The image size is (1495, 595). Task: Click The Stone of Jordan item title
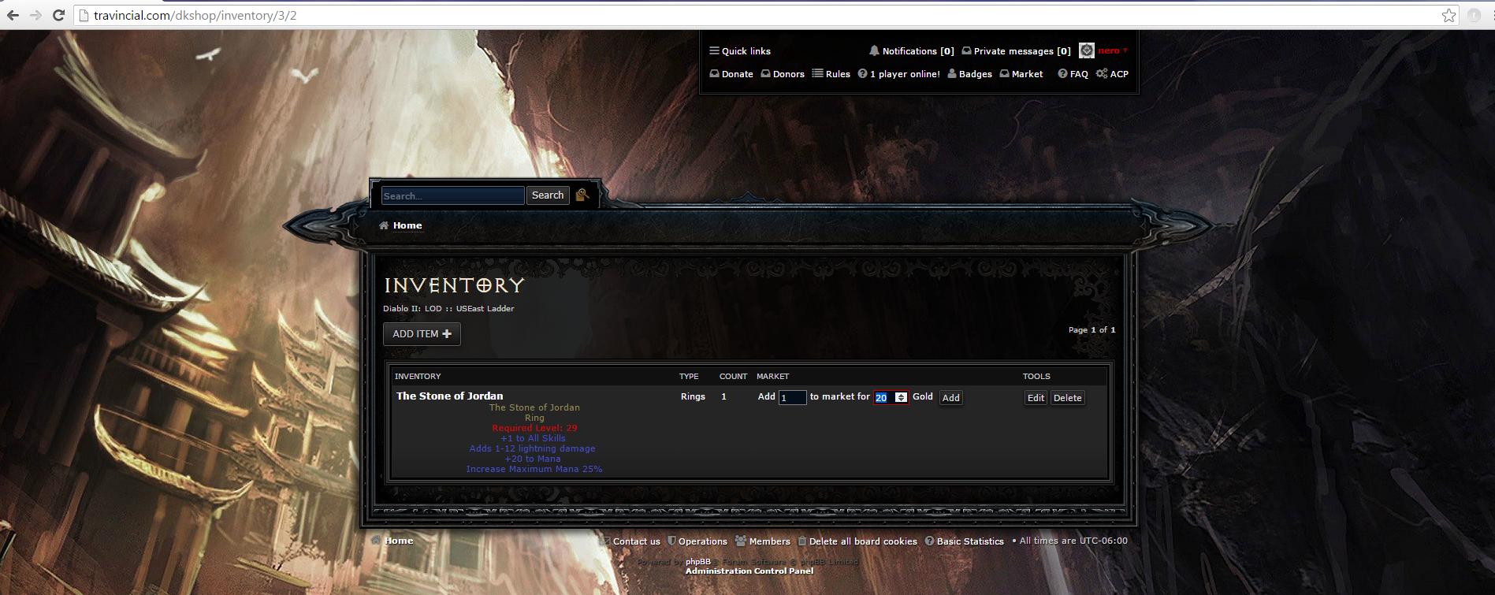pos(449,396)
